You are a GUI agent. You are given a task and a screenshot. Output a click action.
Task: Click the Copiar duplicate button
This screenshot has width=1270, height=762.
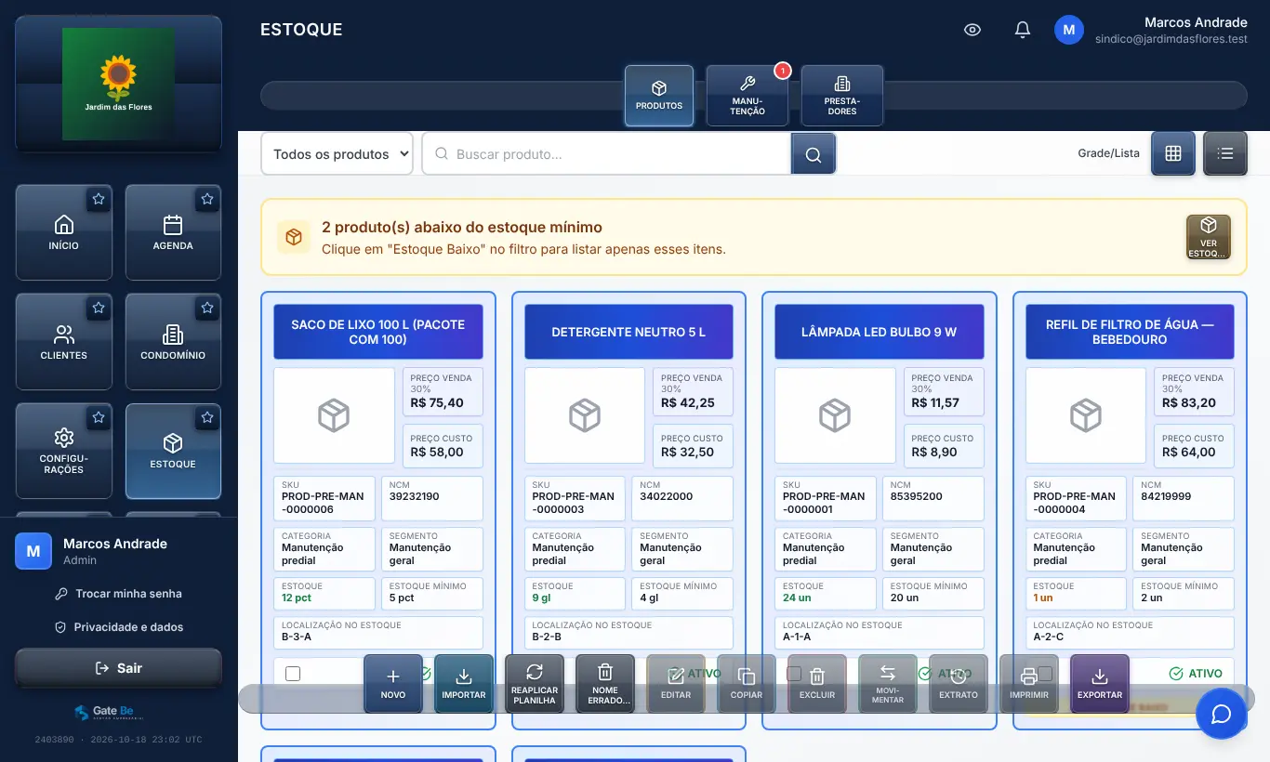(x=747, y=684)
